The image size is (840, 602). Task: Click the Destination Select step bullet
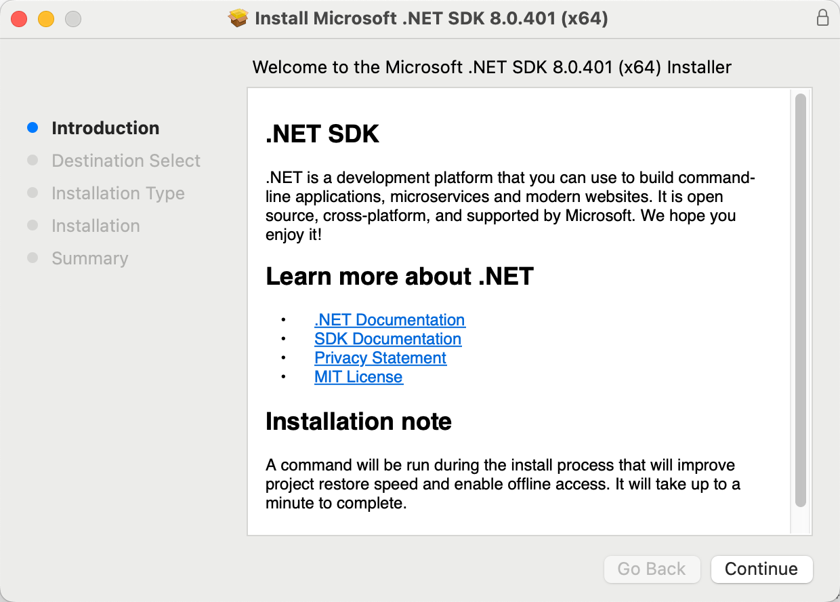coord(33,161)
